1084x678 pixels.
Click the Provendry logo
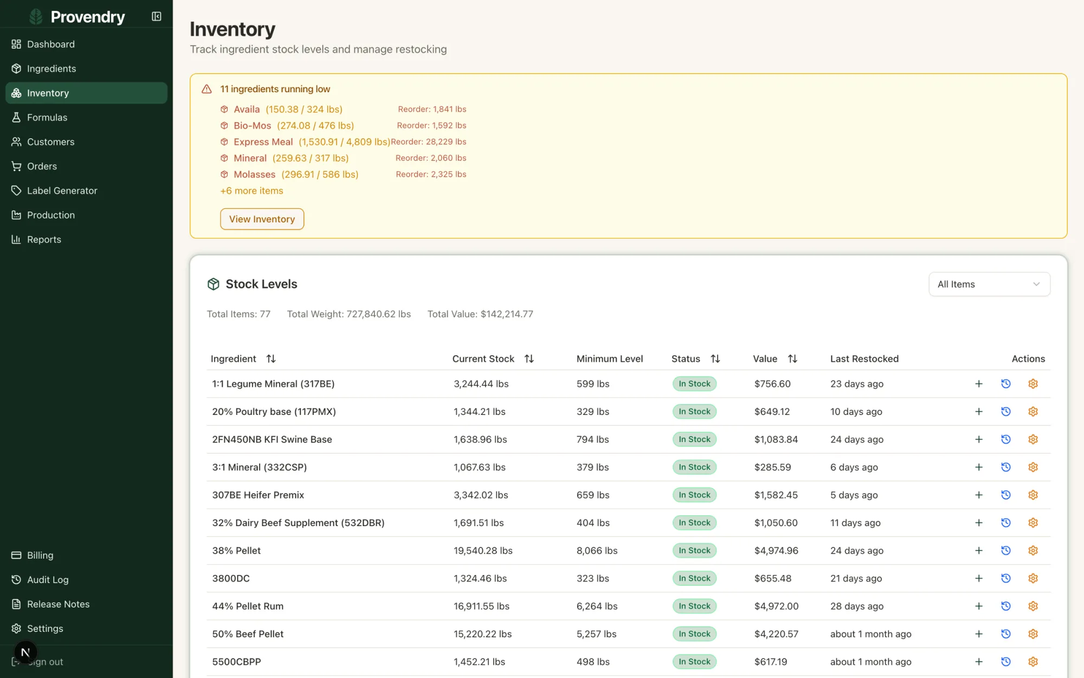(x=77, y=17)
